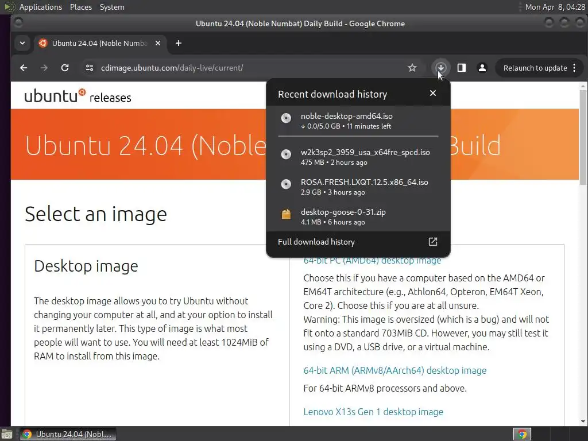Screen dimensions: 588x441
Task: Close the Recent download history popup
Action: (433, 93)
